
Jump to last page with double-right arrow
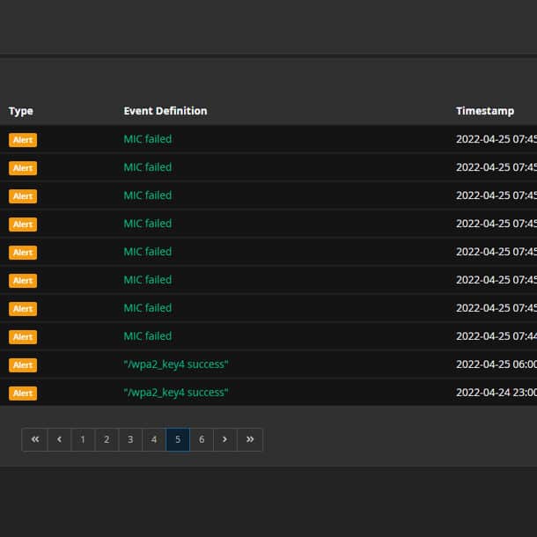(x=250, y=439)
